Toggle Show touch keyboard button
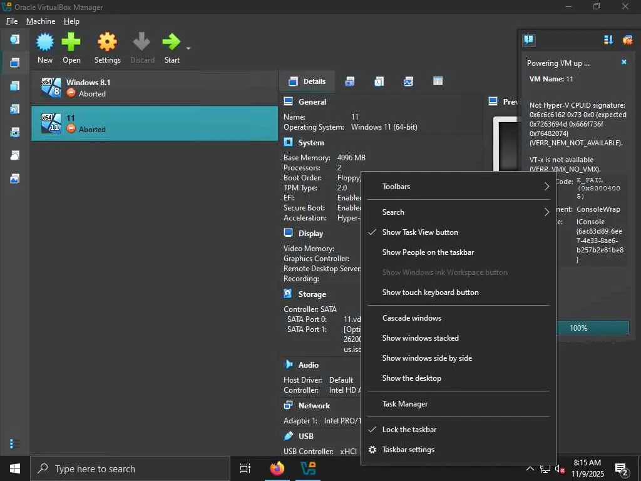Image resolution: width=641 pixels, height=481 pixels. pos(458,292)
